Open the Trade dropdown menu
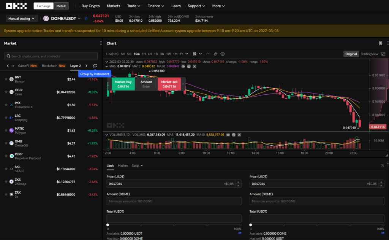Image resolution: width=389 pixels, height=240 pixels. [133, 6]
